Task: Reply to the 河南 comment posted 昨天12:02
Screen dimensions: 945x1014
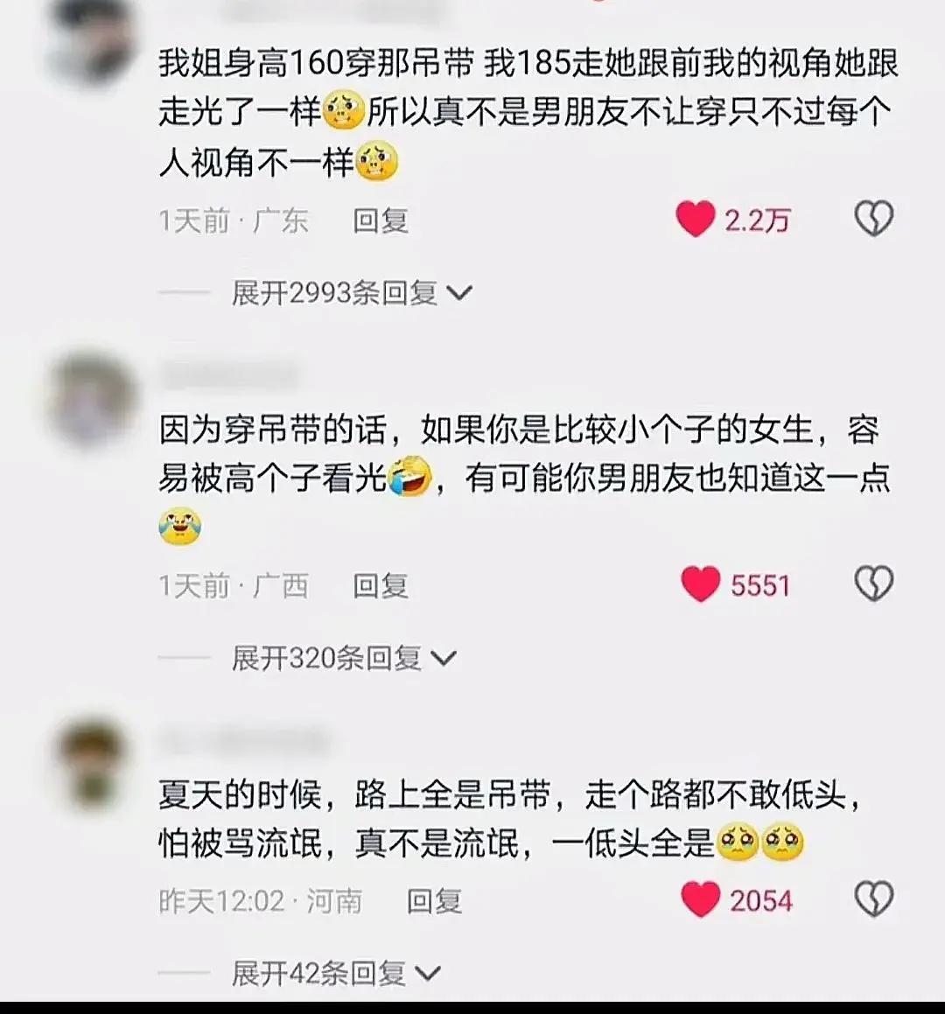Action: [x=434, y=901]
